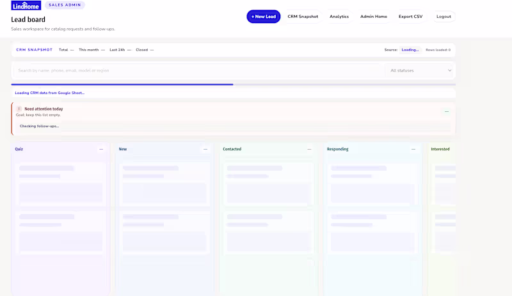Image resolution: width=512 pixels, height=296 pixels.
Task: Create a new lead with + New Lead
Action: pyautogui.click(x=264, y=17)
